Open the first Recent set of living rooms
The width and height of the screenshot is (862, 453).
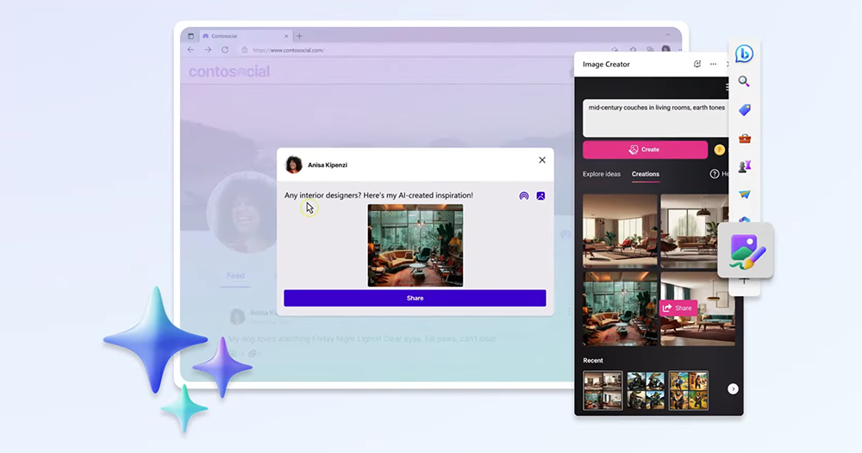(x=603, y=390)
